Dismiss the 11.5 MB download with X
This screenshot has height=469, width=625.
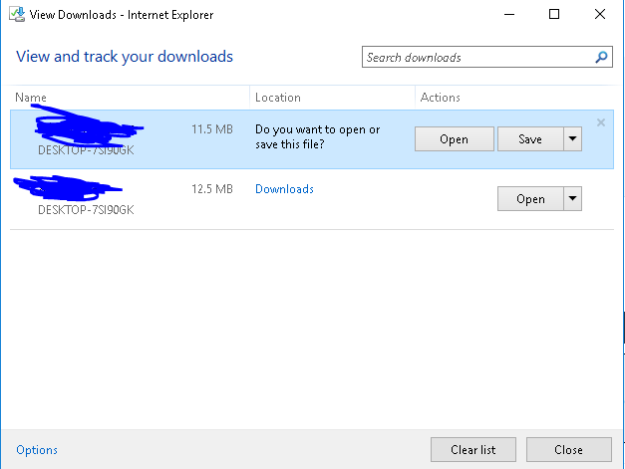coord(601,122)
